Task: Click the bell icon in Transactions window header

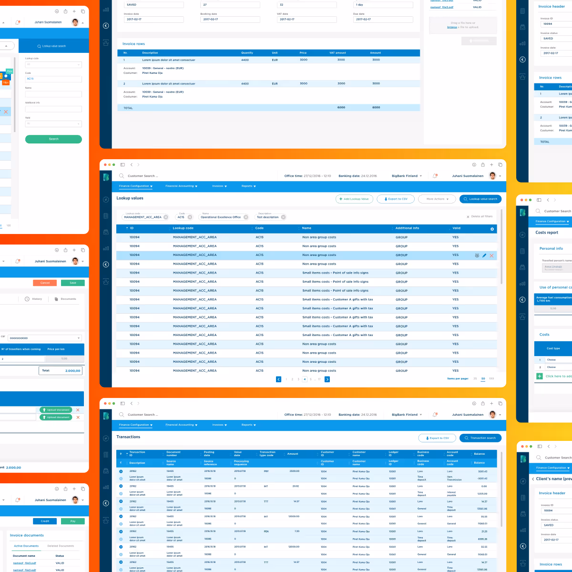Action: click(435, 415)
